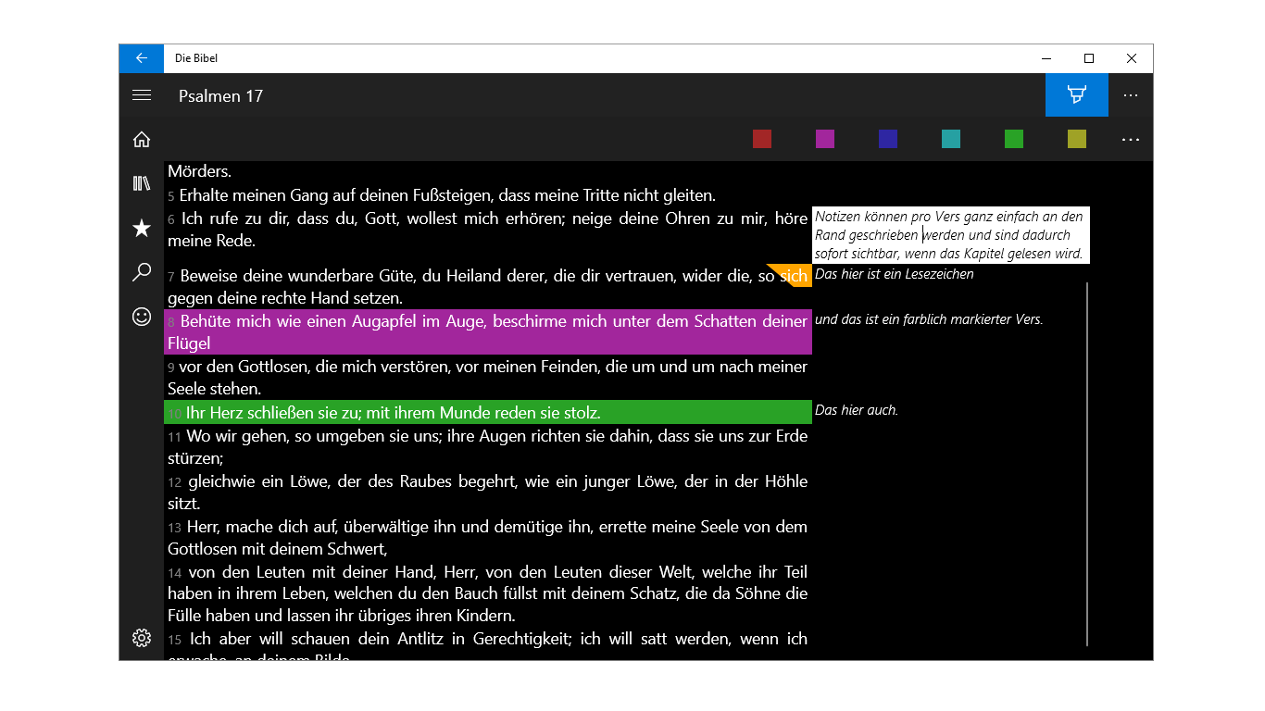
Task: Select verse 14 'von den Leuten'
Action: coord(488,593)
